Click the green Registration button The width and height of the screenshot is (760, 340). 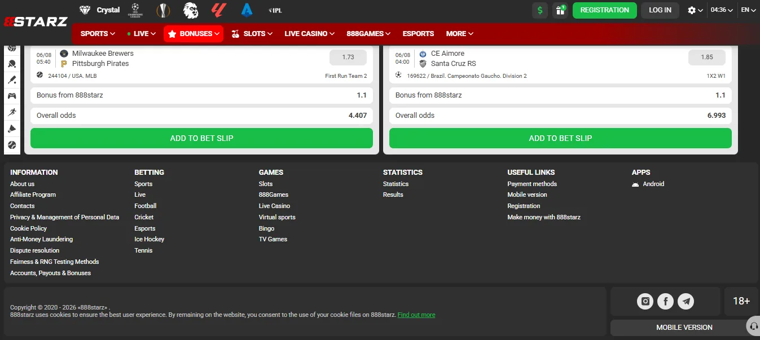coord(604,10)
